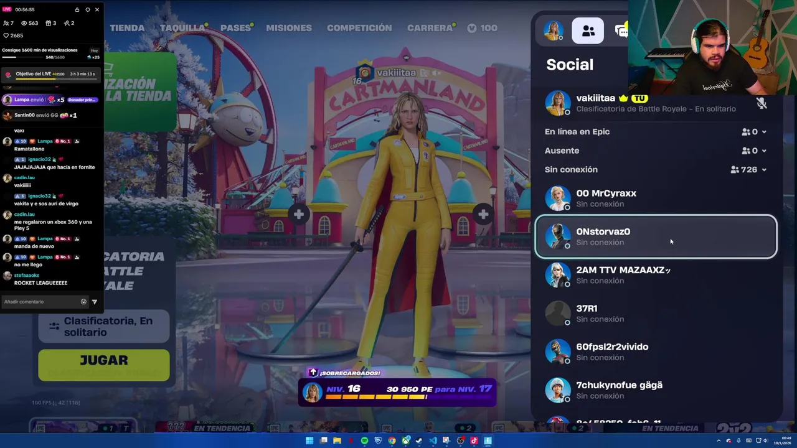
Task: Close the LIVE overlay with the X
Action: [x=97, y=10]
